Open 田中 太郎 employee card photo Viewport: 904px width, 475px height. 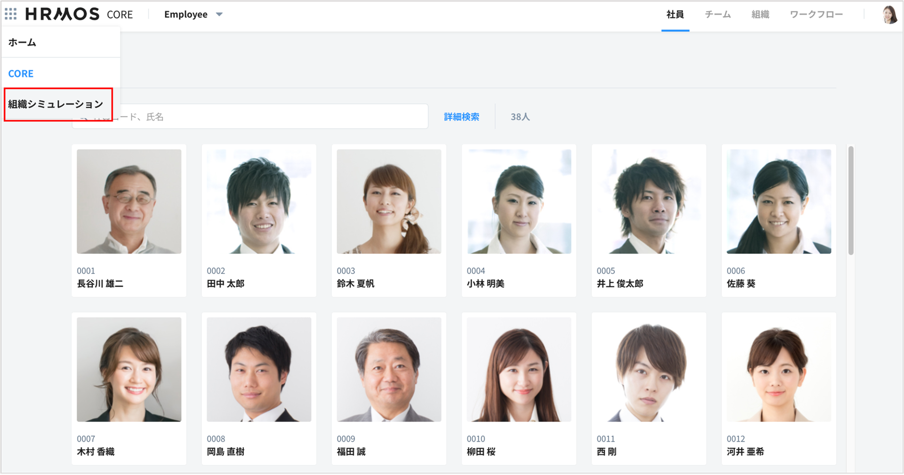tap(259, 201)
